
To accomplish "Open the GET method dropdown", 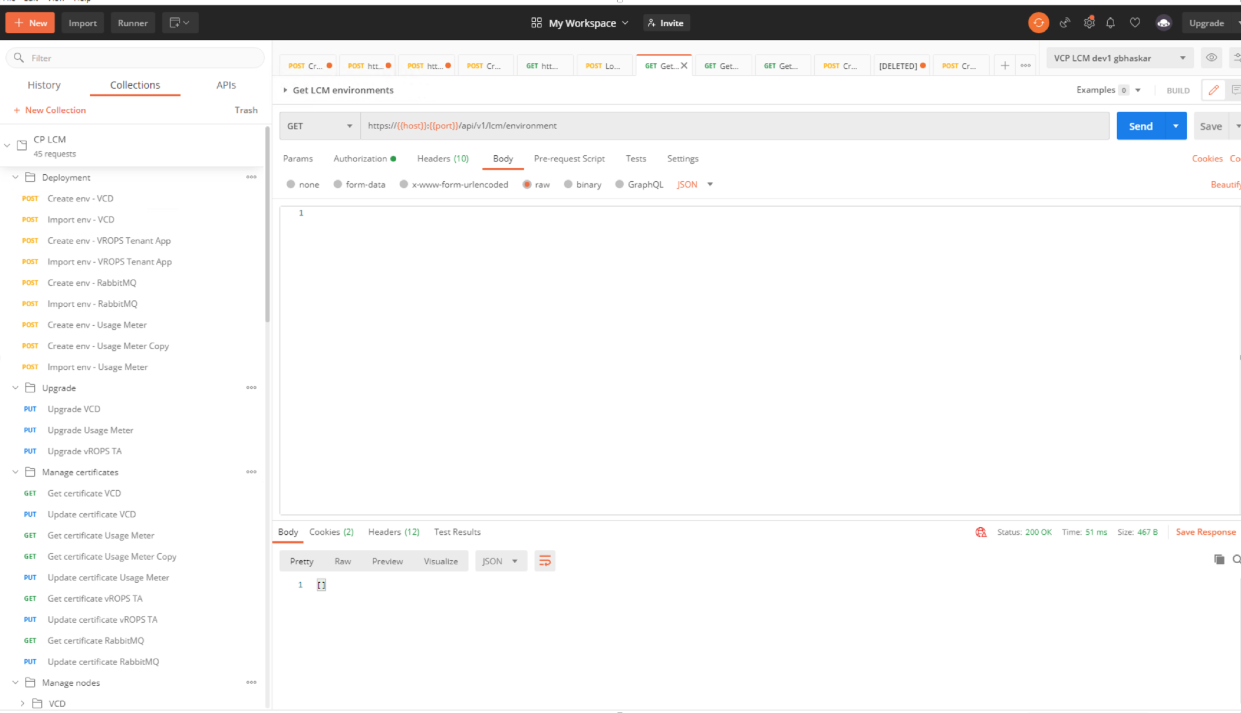I will coord(320,126).
